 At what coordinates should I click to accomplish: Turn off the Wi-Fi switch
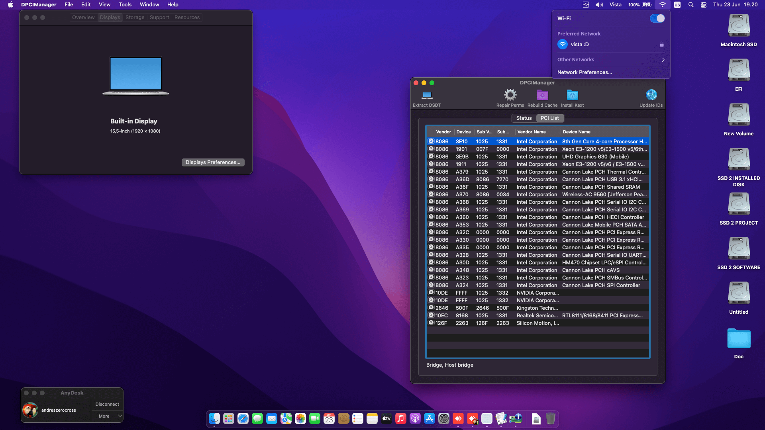[657, 18]
